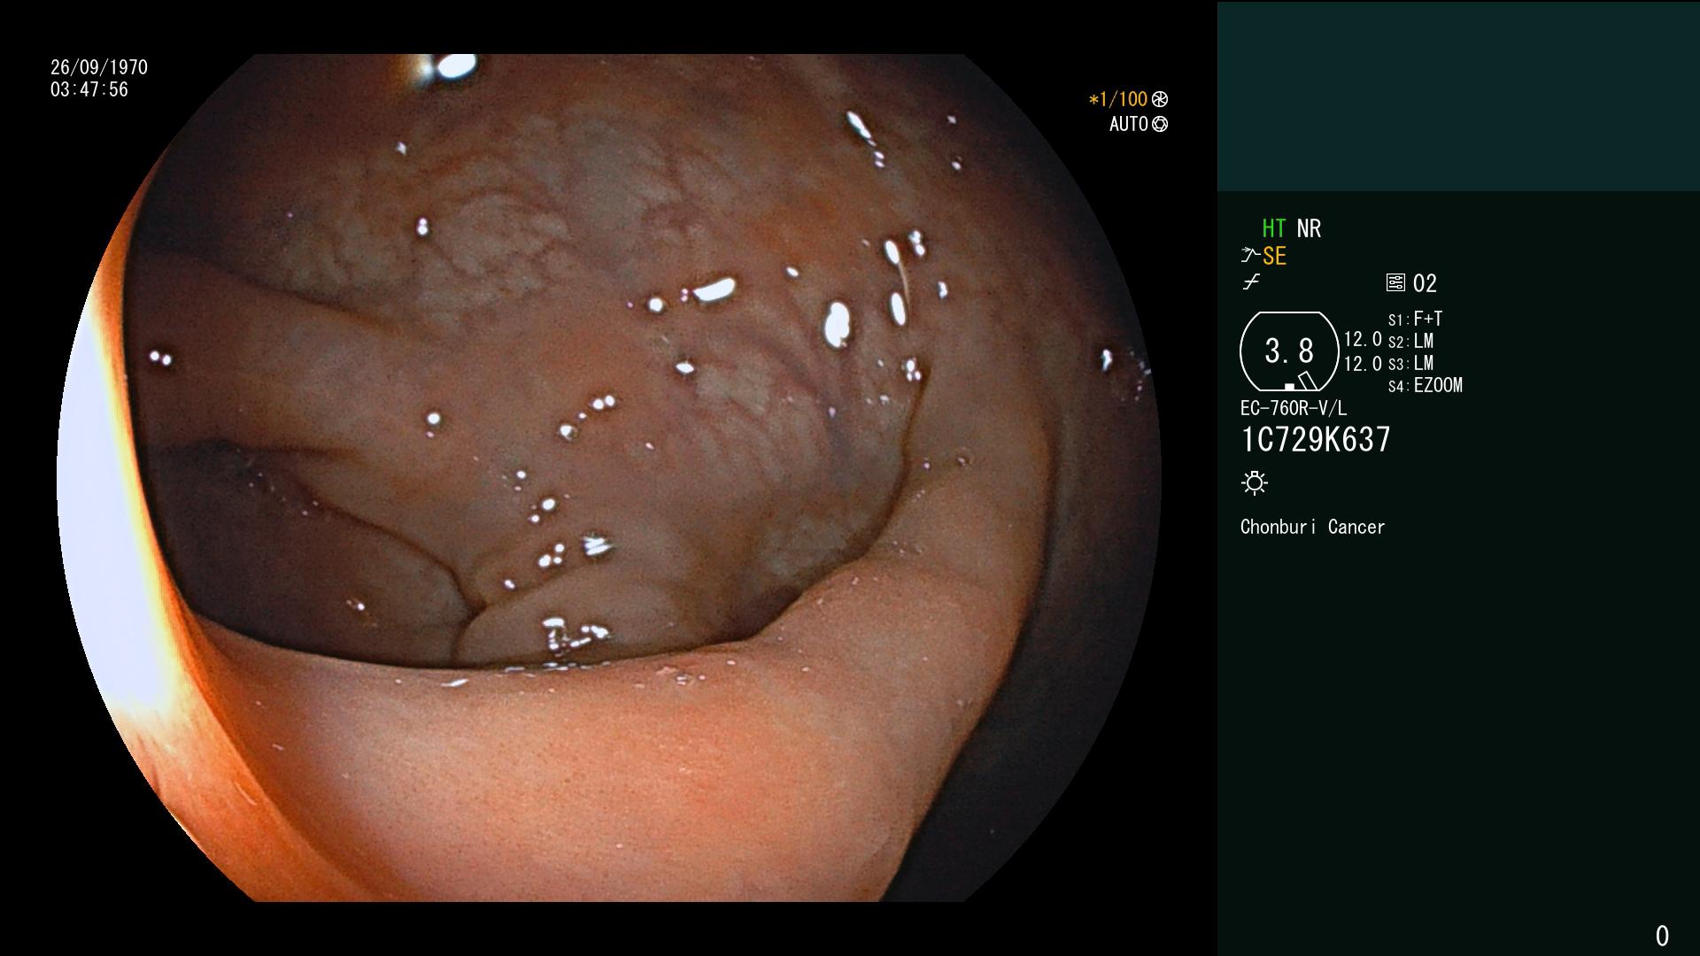Click the NR noise reduction label
The width and height of the screenshot is (1700, 956).
[1309, 228]
